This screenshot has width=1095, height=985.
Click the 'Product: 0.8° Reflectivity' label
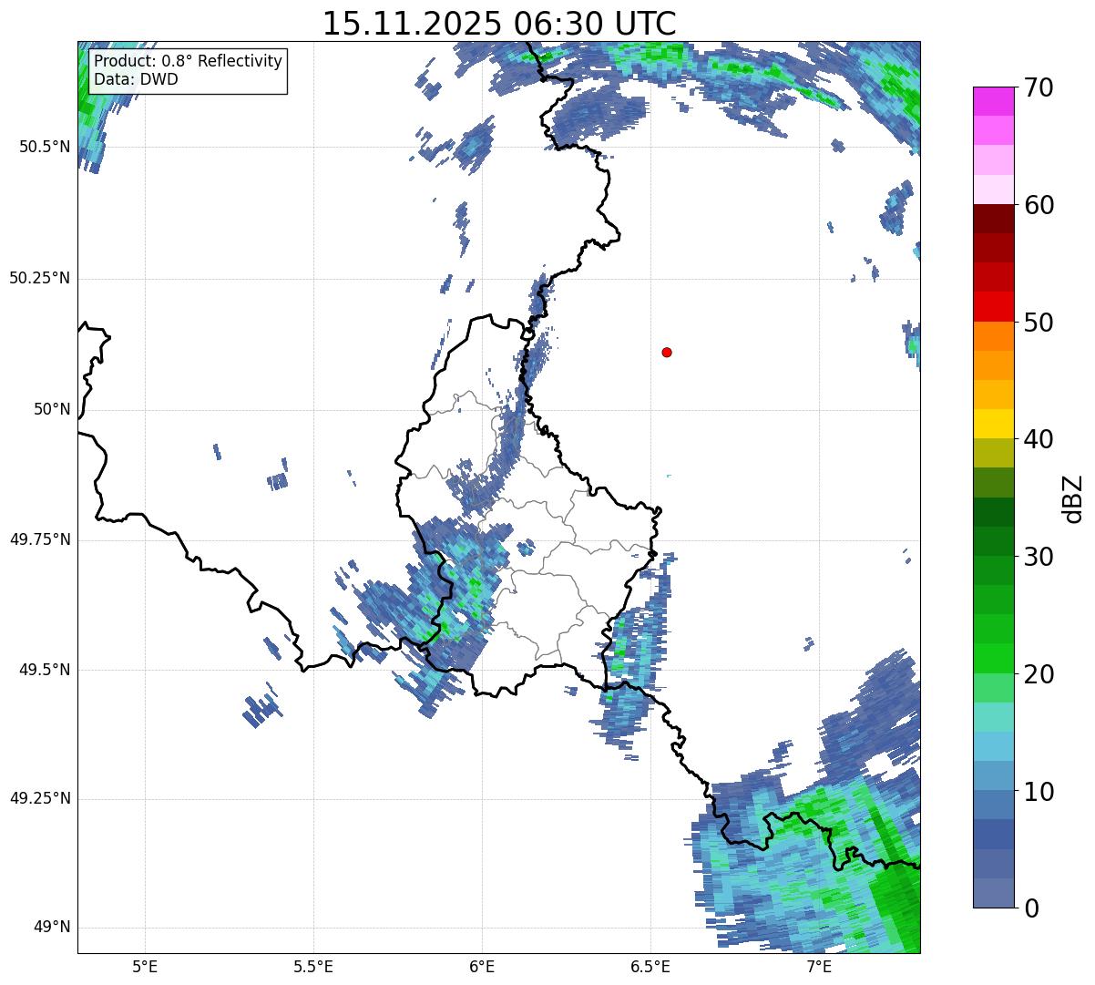click(x=189, y=61)
